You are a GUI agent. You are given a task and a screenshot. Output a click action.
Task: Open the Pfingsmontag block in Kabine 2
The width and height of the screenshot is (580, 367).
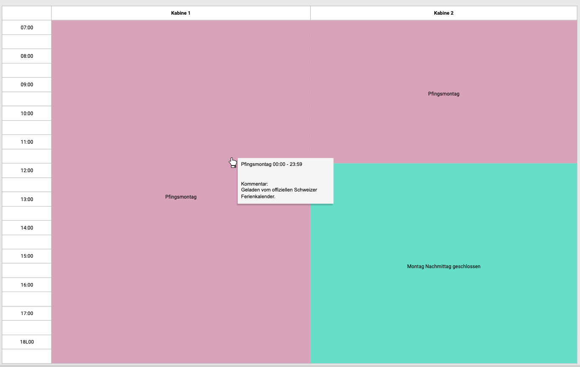[443, 94]
